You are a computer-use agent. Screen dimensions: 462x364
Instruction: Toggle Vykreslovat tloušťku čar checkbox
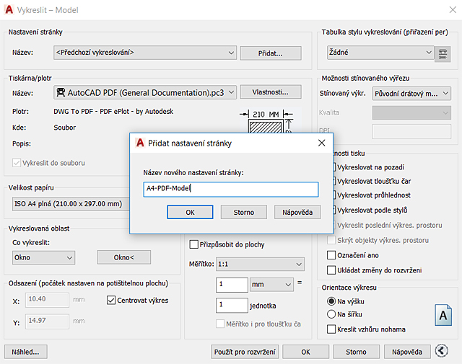pos(334,181)
